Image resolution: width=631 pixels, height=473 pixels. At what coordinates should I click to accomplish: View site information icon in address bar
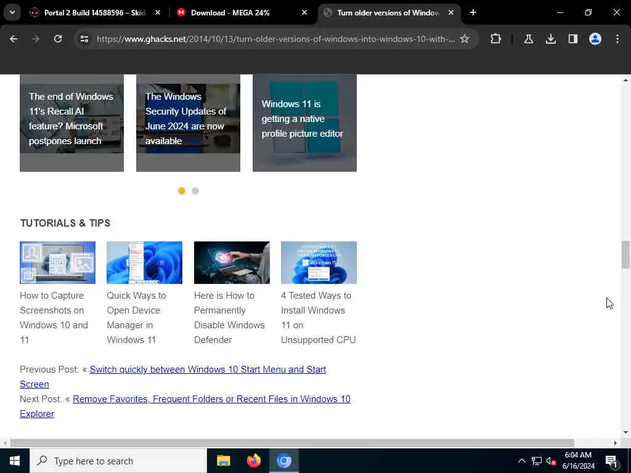click(84, 39)
